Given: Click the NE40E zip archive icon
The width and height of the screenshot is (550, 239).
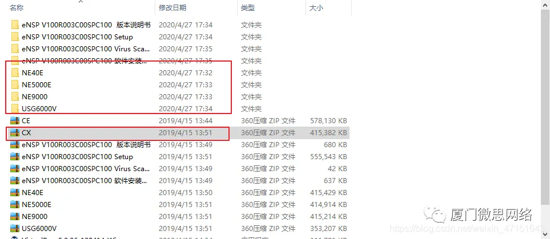Looking at the screenshot, I should click(15, 192).
